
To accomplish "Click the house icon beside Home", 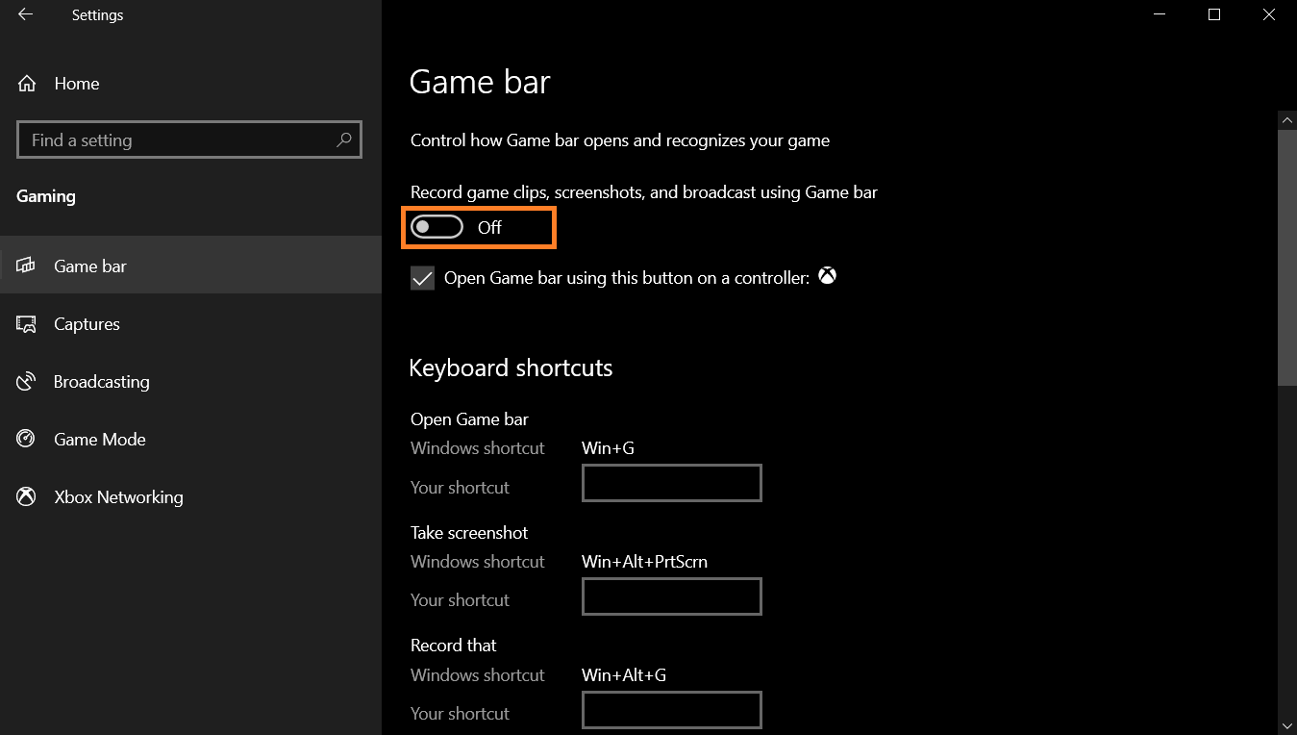I will pyautogui.click(x=27, y=84).
